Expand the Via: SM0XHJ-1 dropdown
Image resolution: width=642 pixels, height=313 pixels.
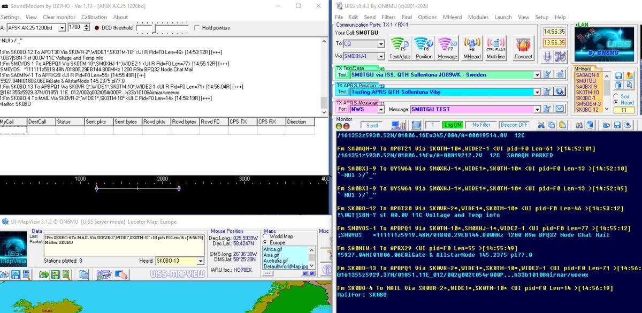pyautogui.click(x=381, y=55)
